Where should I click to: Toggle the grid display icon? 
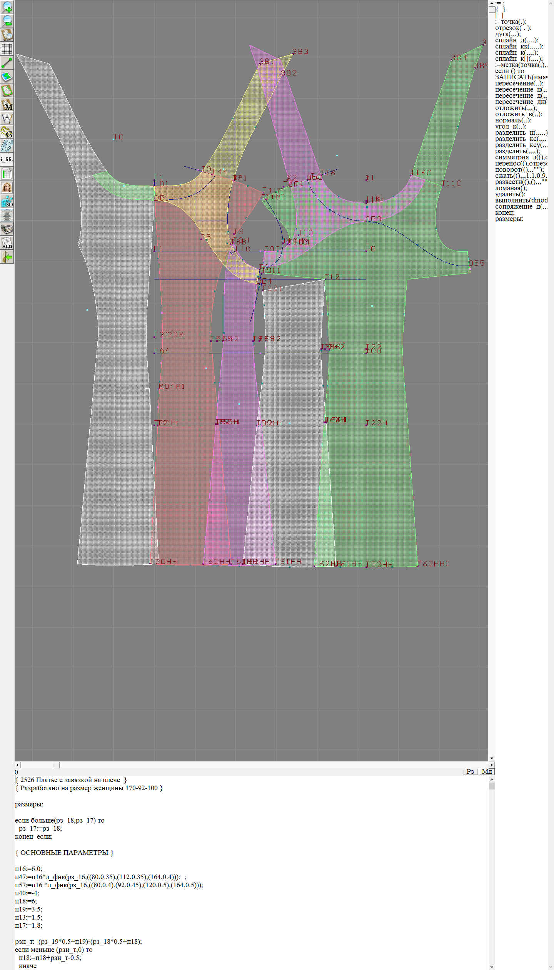7,49
